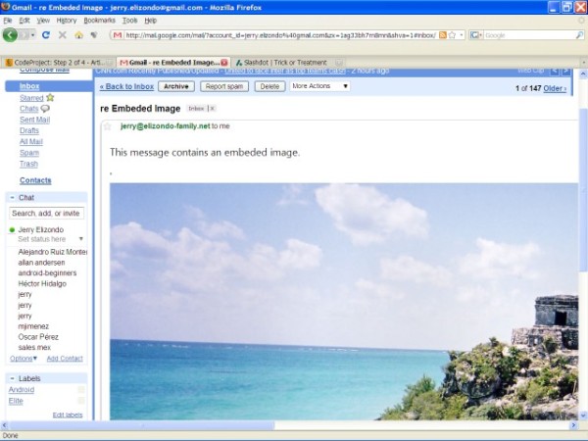
Task: Switch to the Slashdot tab
Action: click(x=287, y=63)
